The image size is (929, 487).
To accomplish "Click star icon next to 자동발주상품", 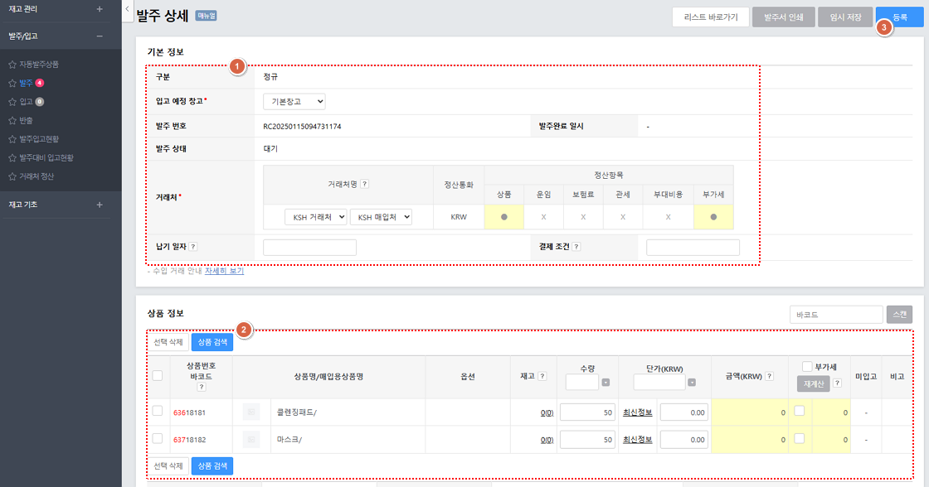I will 12,65.
